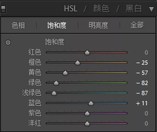Click the 蓝色 saturation slider handle
Viewport: 157px width, 132px height.
[91, 103]
